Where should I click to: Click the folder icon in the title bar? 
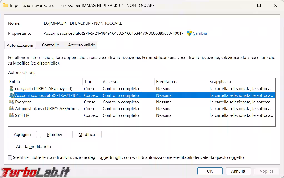[5, 5]
